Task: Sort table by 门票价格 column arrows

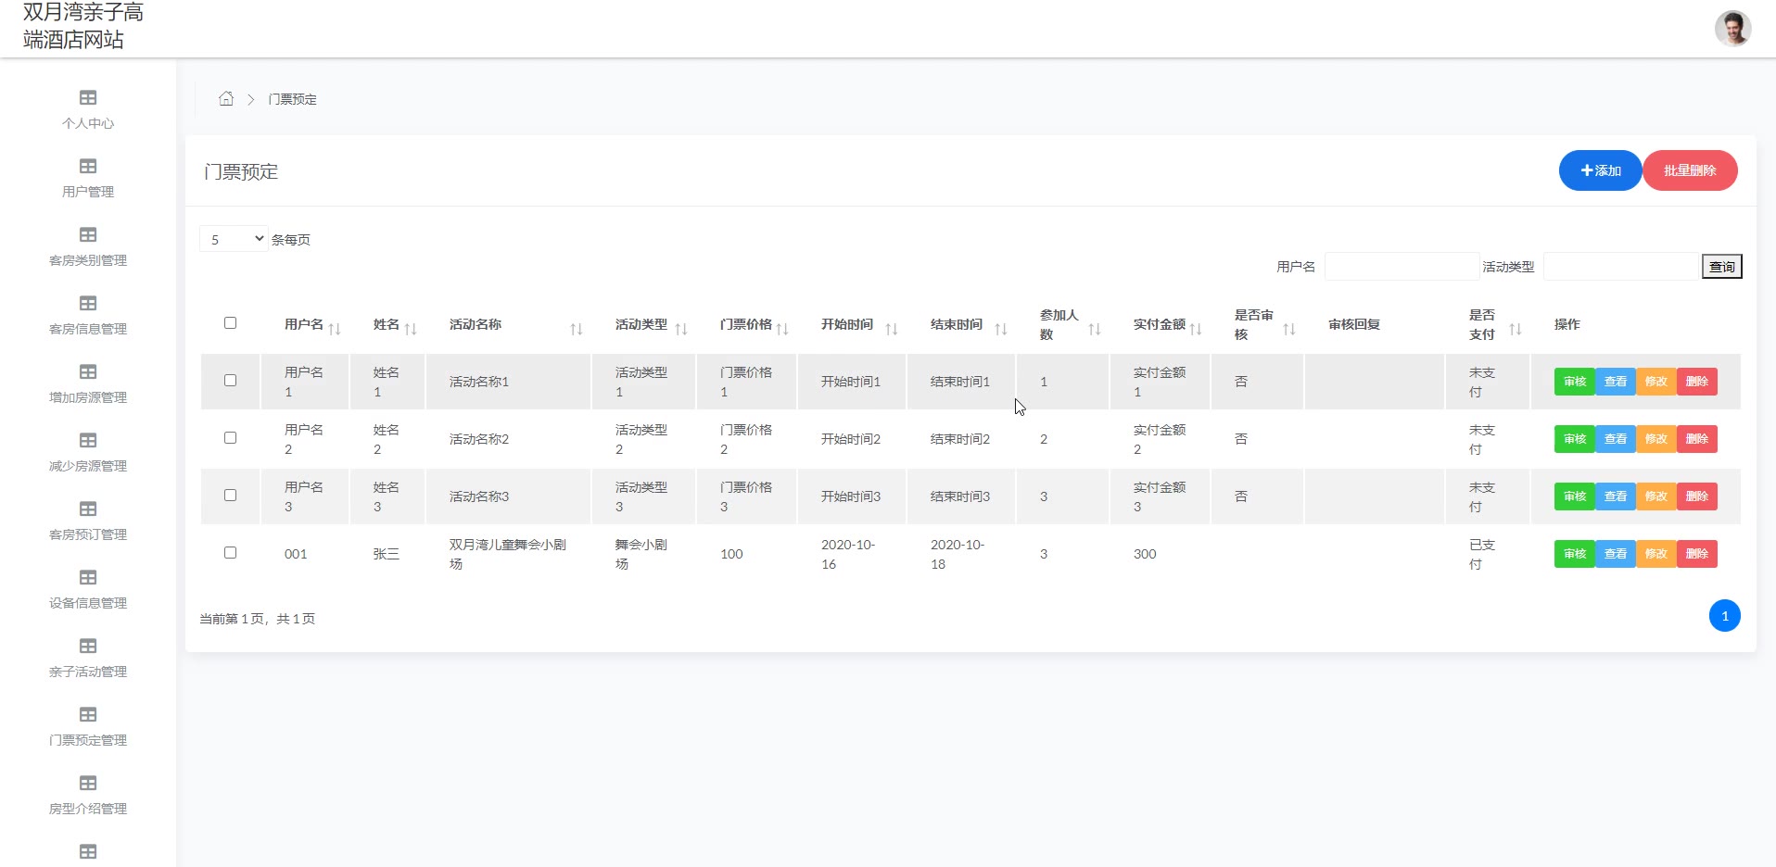Action: click(782, 329)
